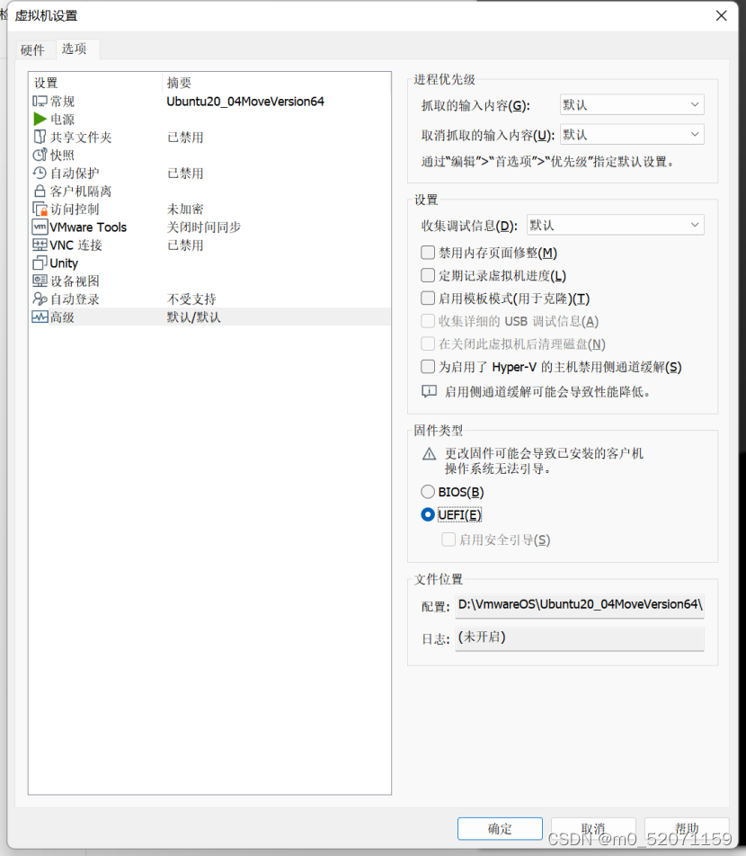Click the 摘要 column header
Image resolution: width=746 pixels, height=856 pixels.
pos(277,83)
